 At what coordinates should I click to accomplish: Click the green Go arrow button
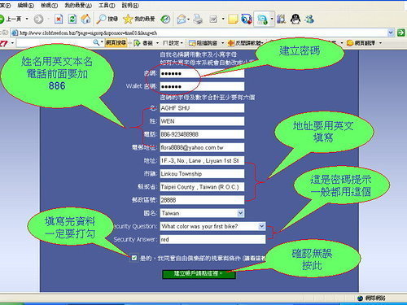tap(400, 33)
